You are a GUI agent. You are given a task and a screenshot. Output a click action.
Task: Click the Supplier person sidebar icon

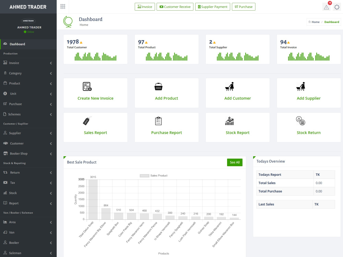click(5, 133)
